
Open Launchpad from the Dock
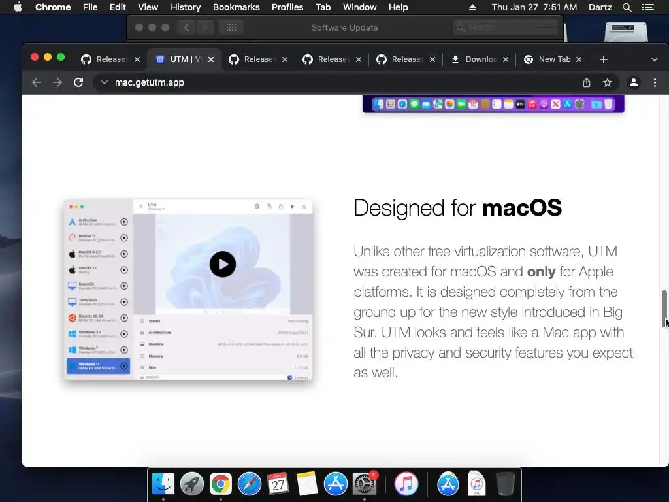click(x=192, y=484)
